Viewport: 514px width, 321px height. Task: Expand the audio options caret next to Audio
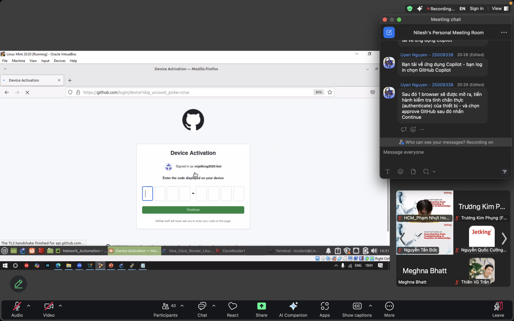(29, 306)
